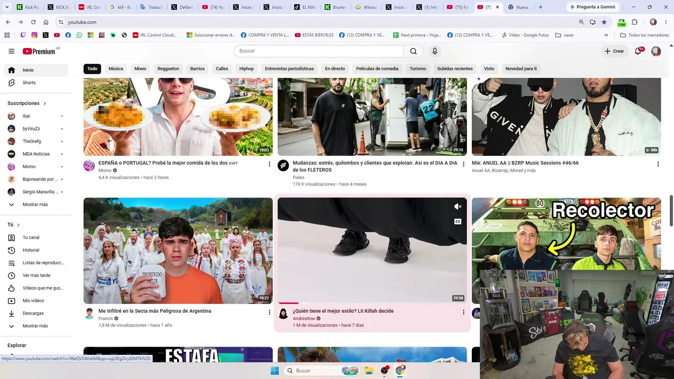The width and height of the screenshot is (674, 379).
Task: Open the YouTube hamburger guide menu
Action: tap(12, 51)
